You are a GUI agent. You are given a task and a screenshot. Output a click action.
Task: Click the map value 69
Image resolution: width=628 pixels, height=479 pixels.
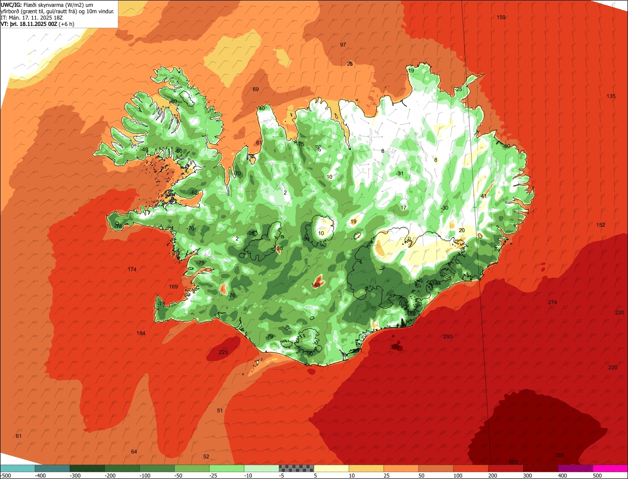pyautogui.click(x=256, y=89)
